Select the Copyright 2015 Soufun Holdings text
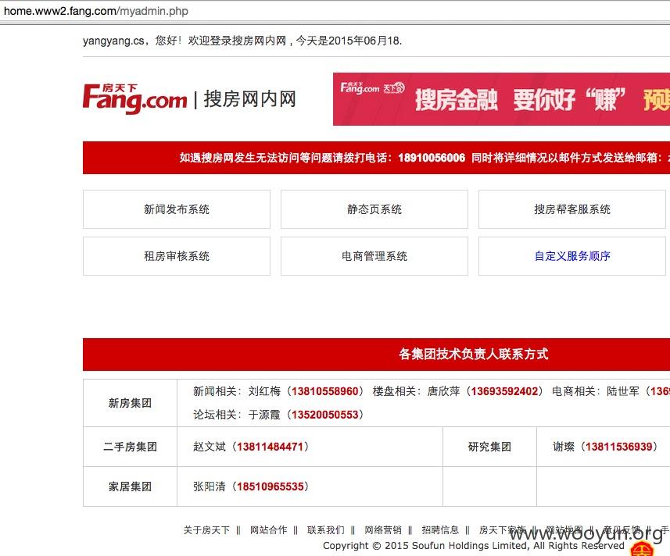Viewport: 670px width, 556px height. point(474,546)
